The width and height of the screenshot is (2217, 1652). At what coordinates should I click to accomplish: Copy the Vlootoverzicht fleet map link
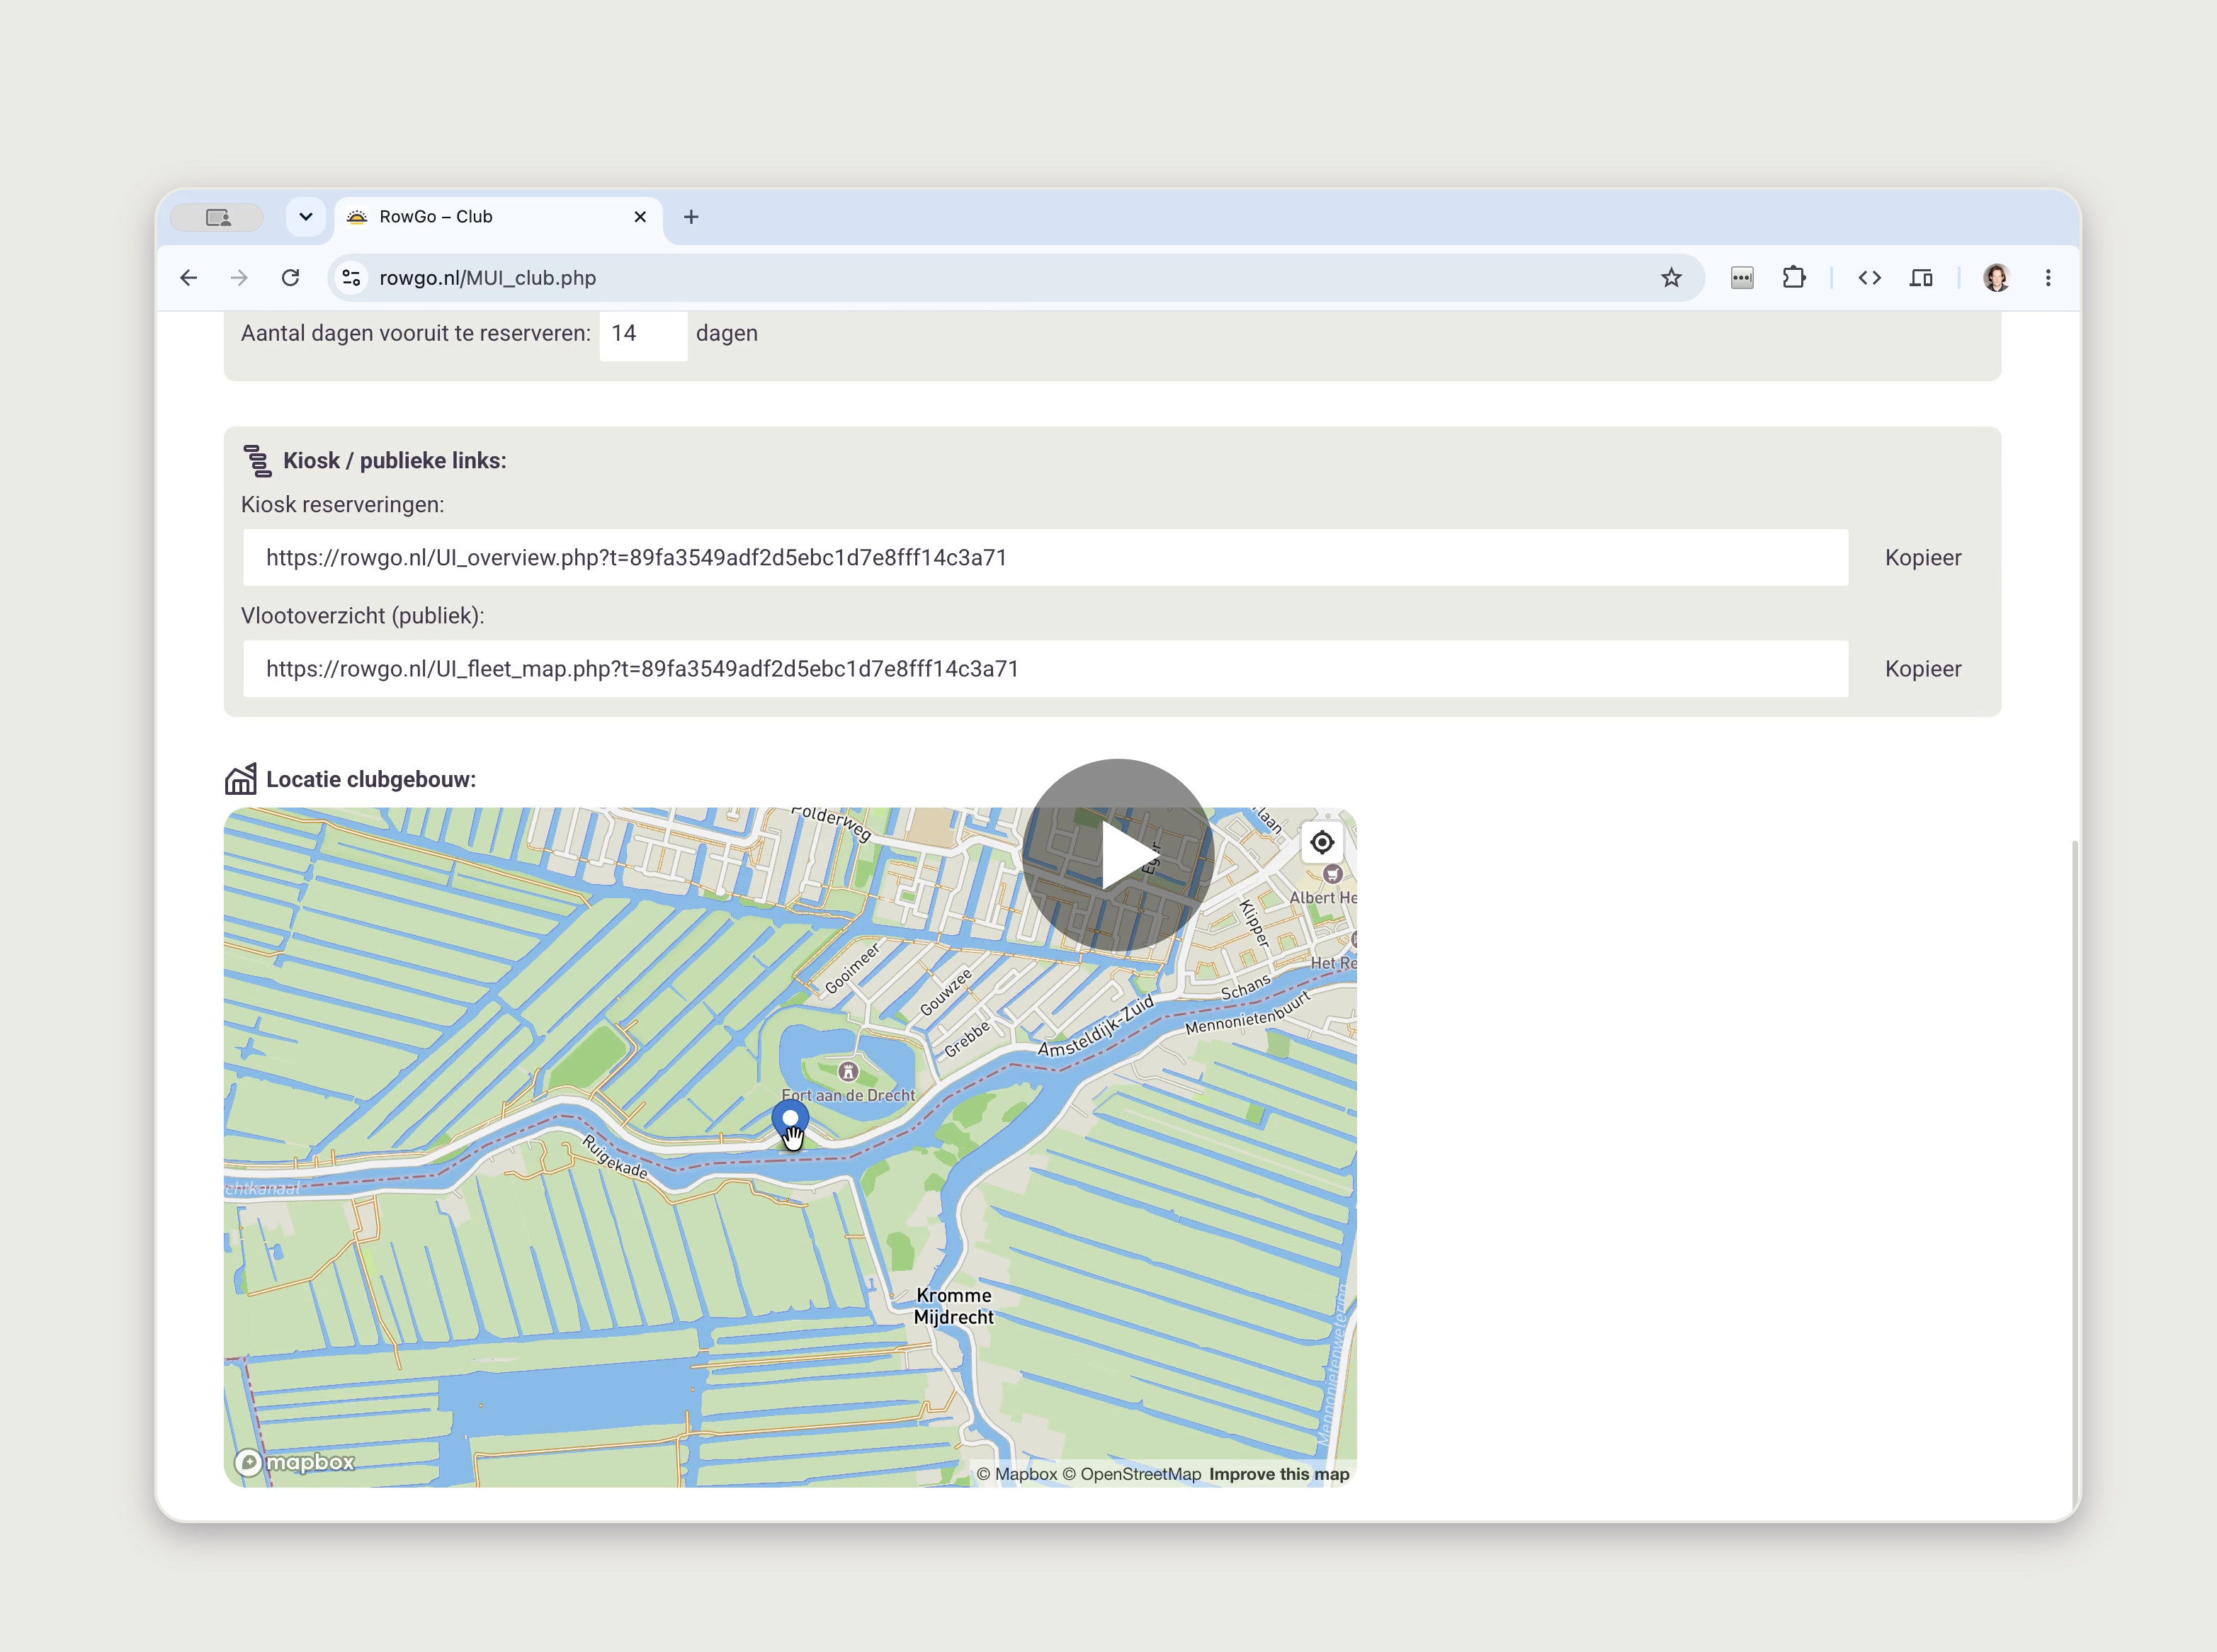(x=1922, y=669)
